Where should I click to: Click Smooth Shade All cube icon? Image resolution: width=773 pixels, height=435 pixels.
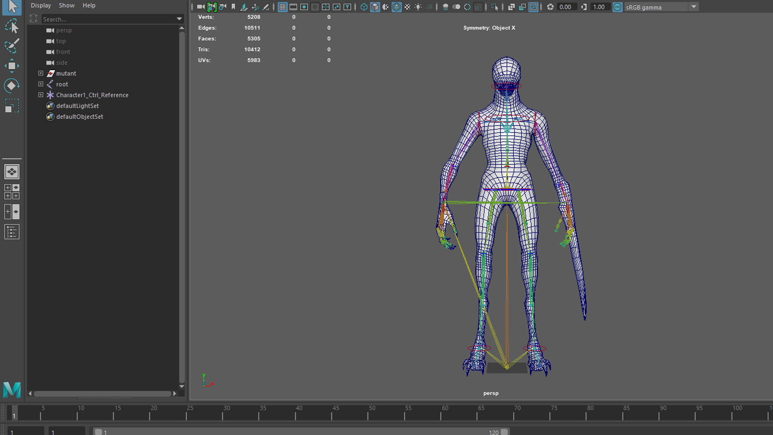375,7
